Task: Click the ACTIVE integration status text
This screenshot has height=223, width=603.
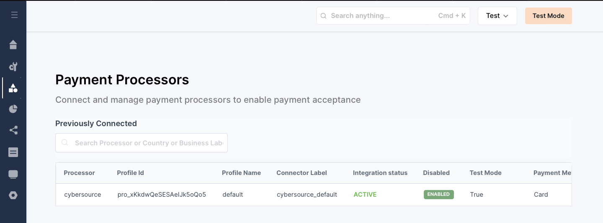Action: tap(365, 195)
